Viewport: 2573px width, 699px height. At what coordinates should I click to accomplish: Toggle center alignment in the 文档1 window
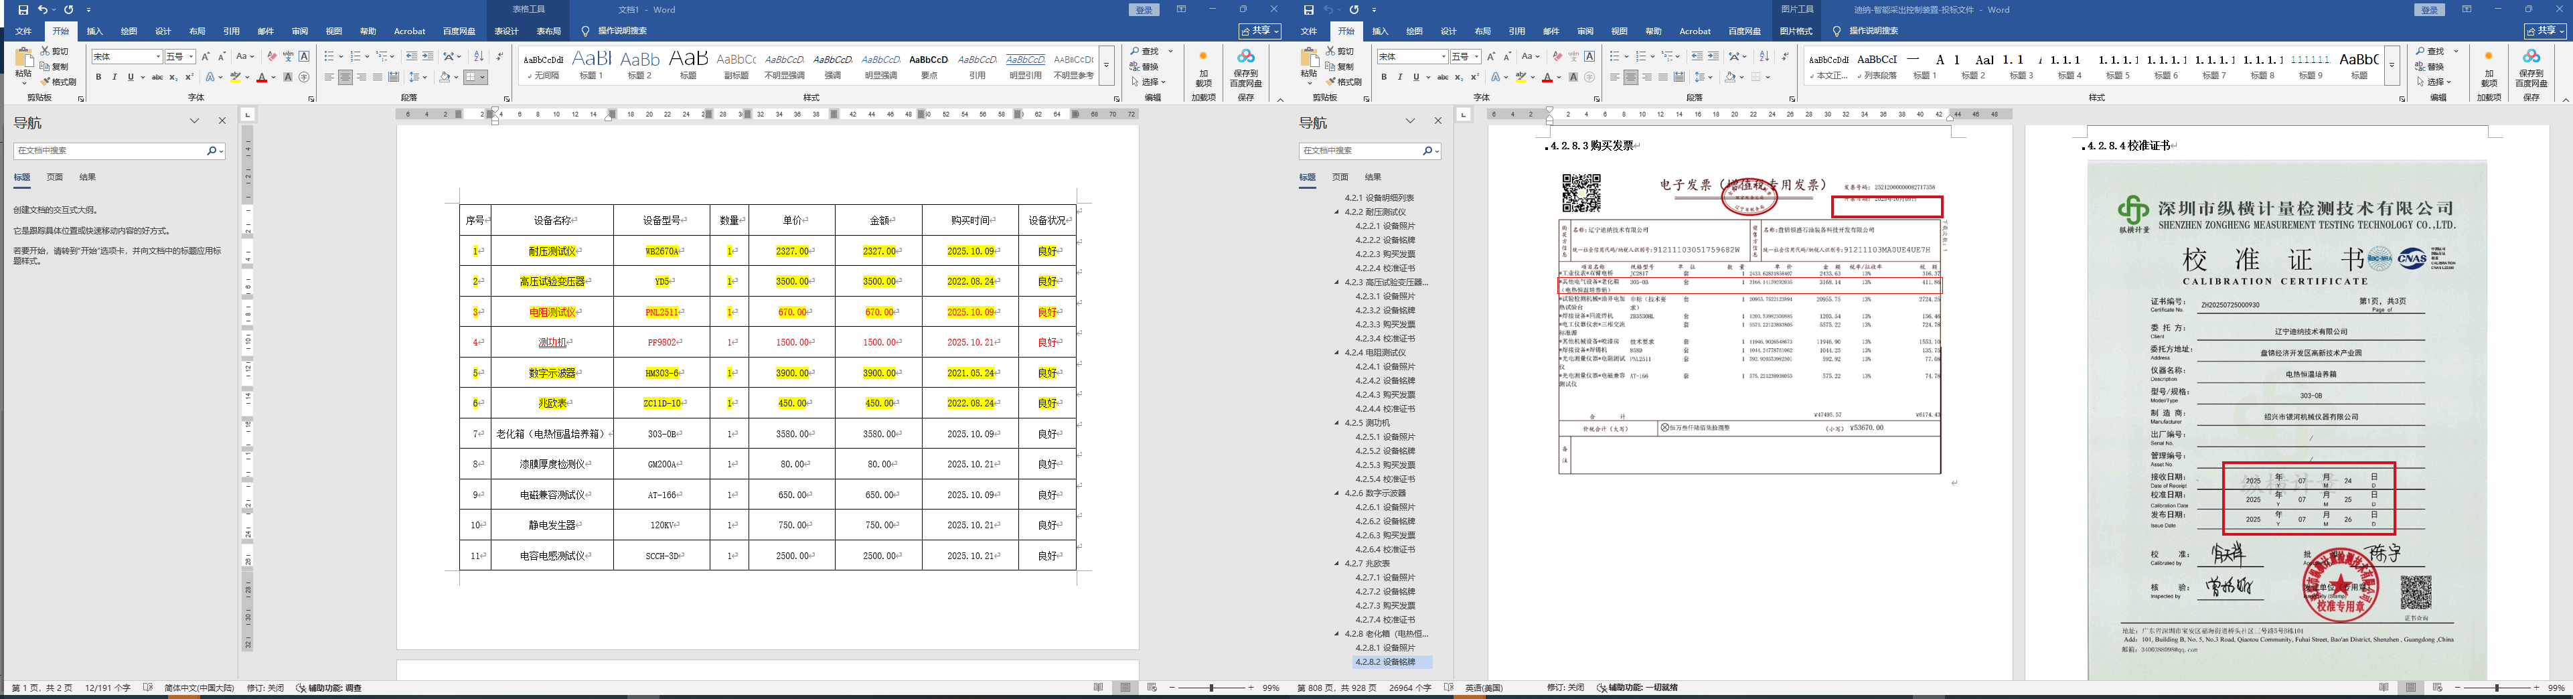pos(345,77)
